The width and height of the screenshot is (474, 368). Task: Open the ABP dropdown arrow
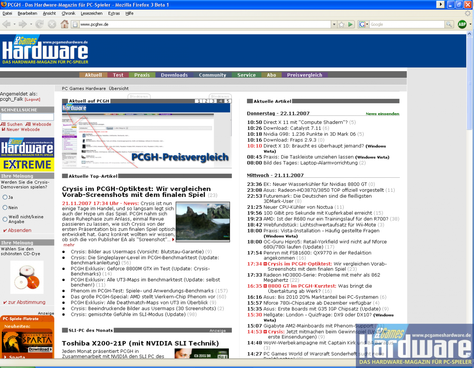(470, 24)
